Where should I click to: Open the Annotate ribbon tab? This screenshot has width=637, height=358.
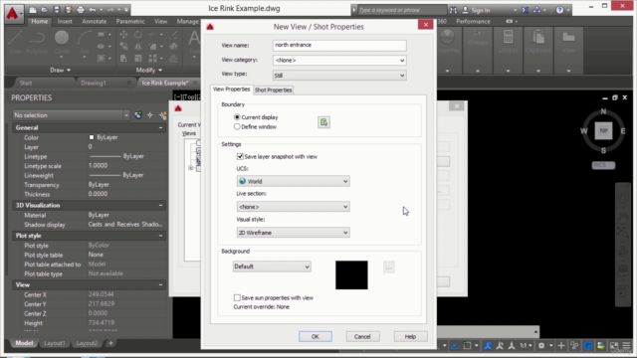click(x=95, y=21)
